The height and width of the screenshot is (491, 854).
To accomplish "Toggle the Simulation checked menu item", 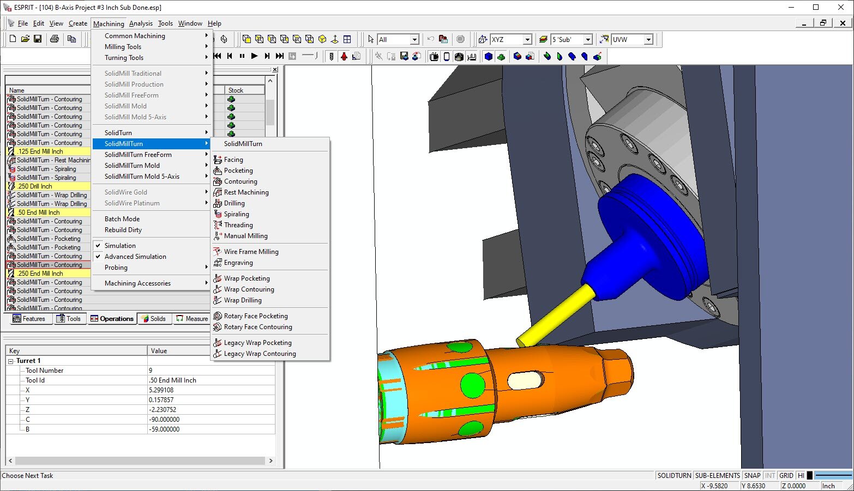I will pyautogui.click(x=152, y=246).
